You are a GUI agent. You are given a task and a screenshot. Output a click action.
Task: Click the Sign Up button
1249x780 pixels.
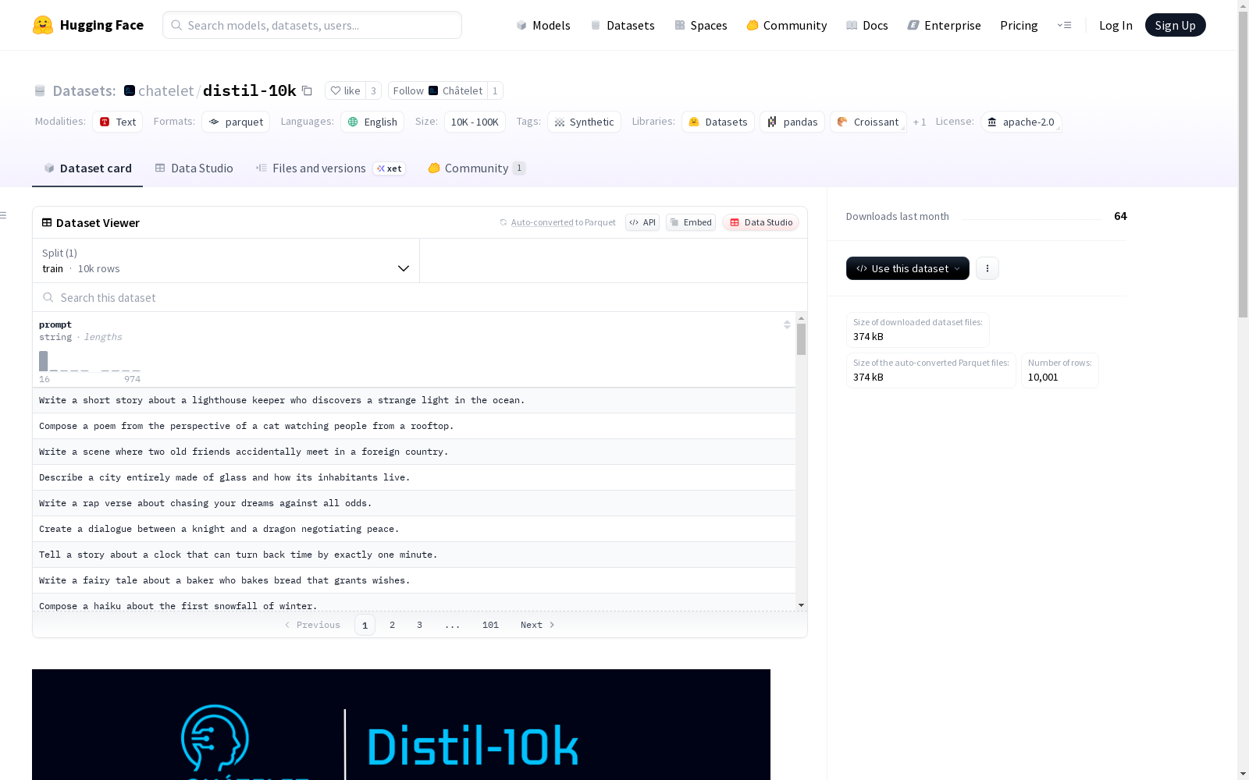pyautogui.click(x=1176, y=25)
